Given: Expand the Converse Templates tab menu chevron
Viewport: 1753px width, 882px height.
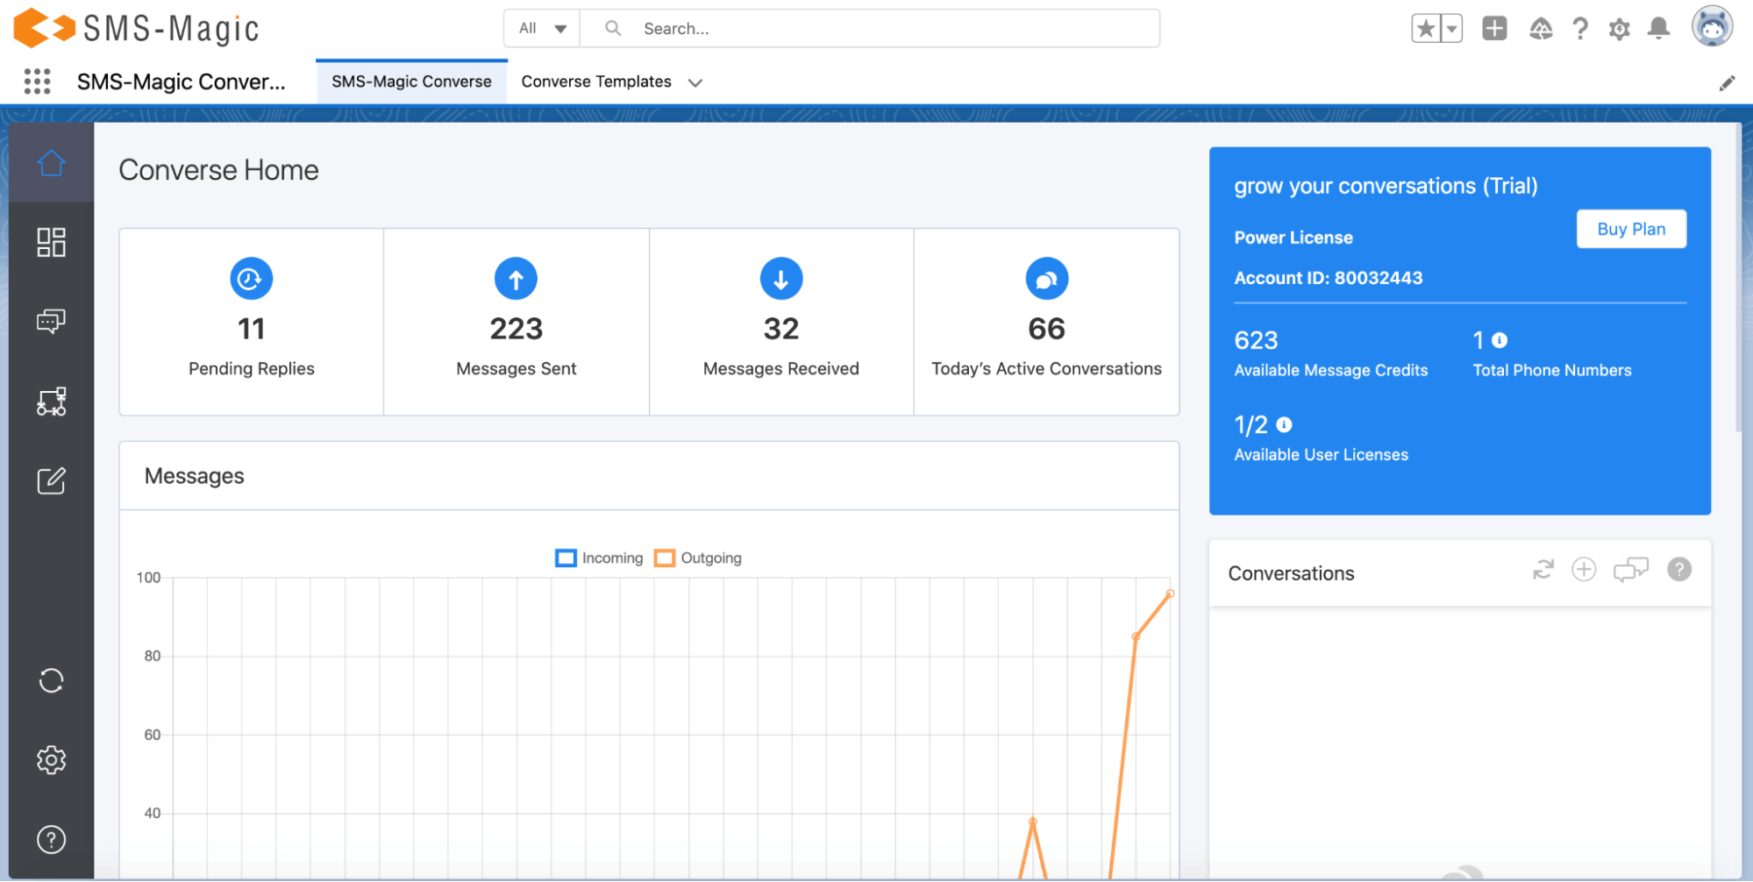Looking at the screenshot, I should click(695, 82).
